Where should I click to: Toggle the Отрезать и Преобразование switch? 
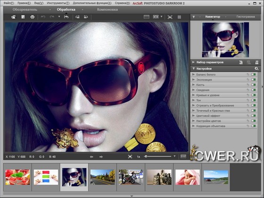254,106
